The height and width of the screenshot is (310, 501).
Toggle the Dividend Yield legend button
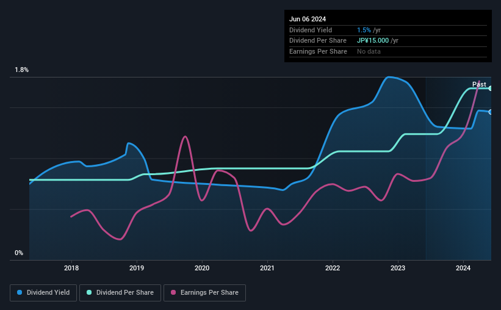(43, 293)
